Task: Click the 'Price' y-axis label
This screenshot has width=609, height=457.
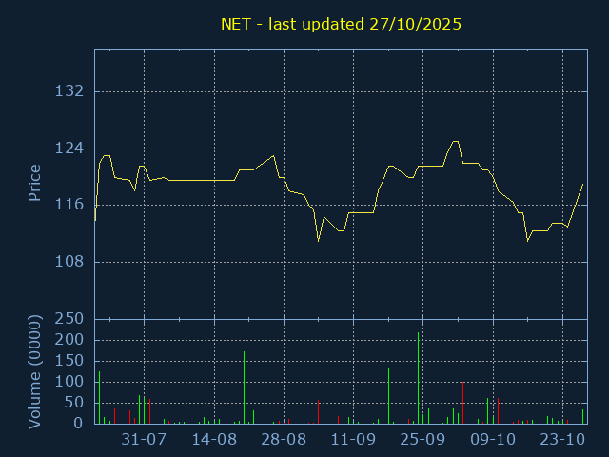Action: 34,183
